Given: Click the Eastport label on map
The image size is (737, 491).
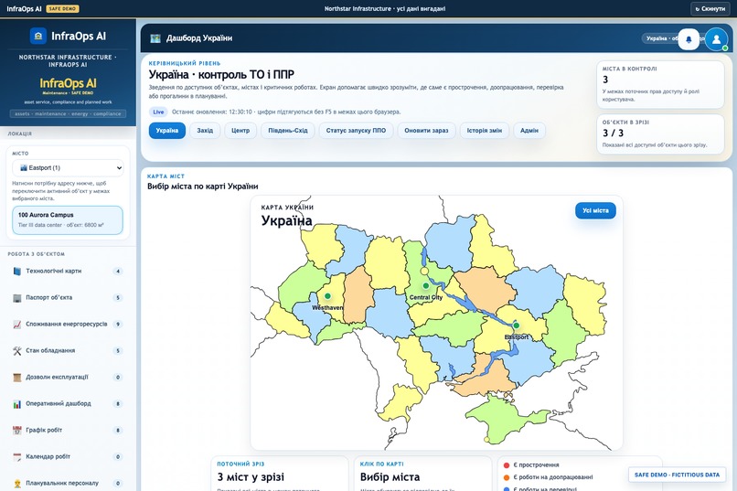Looking at the screenshot, I should 516,336.
